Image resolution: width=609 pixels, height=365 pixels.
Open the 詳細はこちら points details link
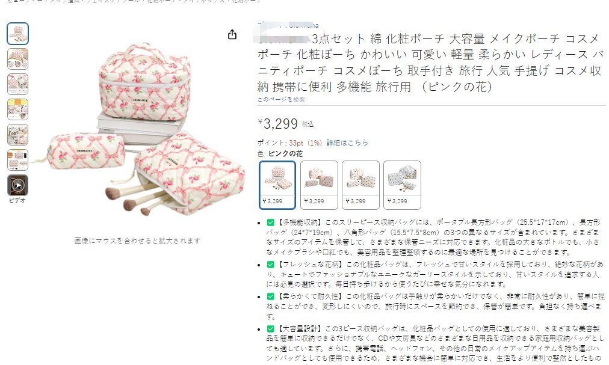tap(347, 143)
